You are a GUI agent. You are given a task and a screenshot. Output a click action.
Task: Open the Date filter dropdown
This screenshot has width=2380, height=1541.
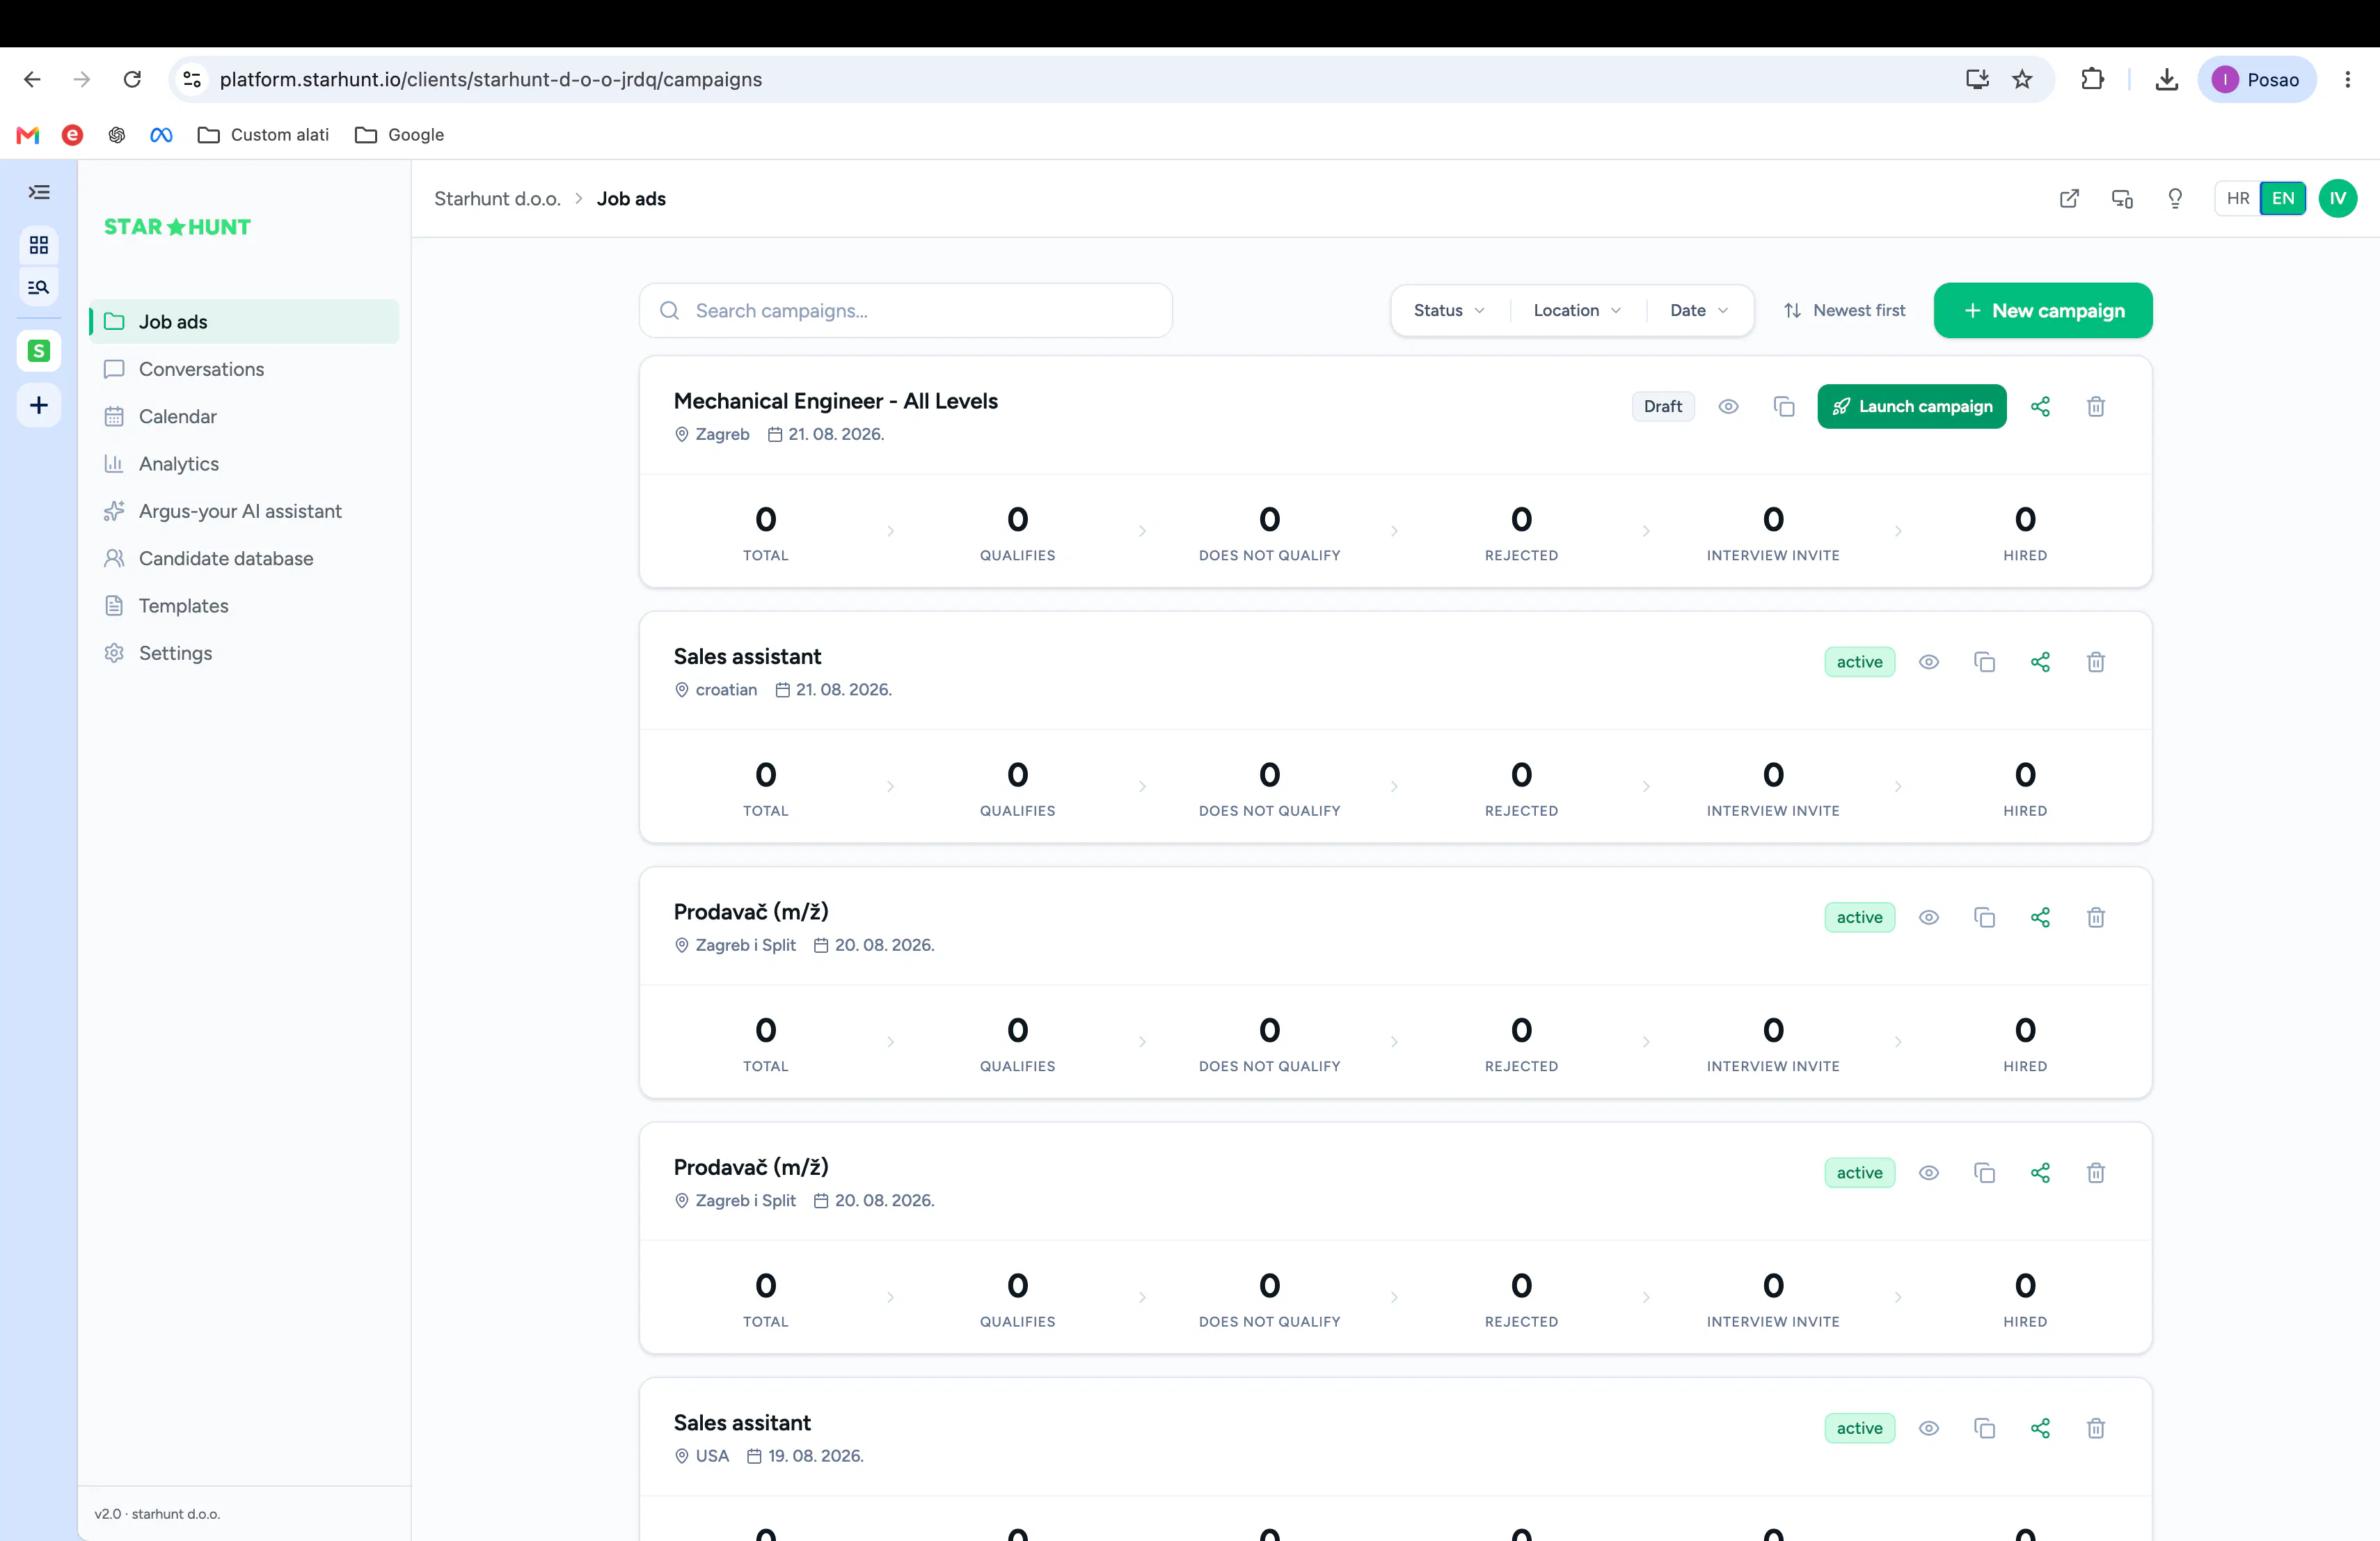click(1699, 311)
